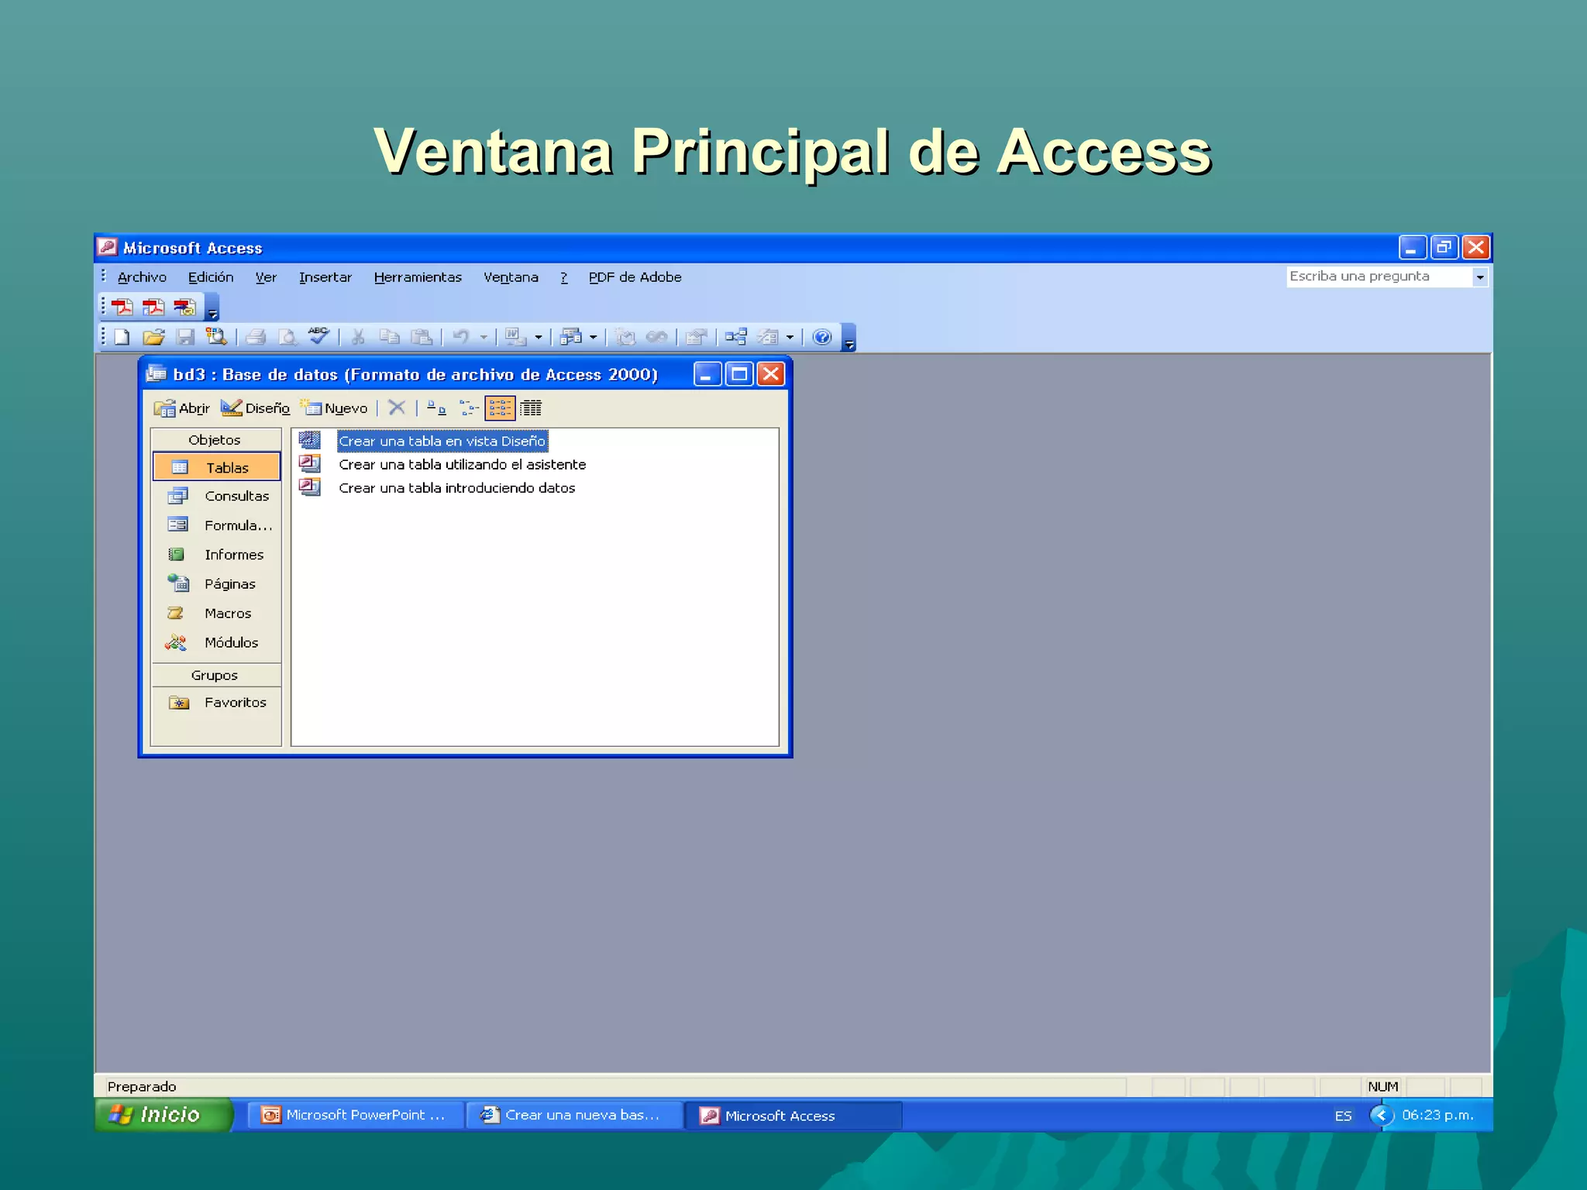This screenshot has height=1190, width=1587.
Task: Select Favoritos under Grupos
Action: (x=216, y=703)
